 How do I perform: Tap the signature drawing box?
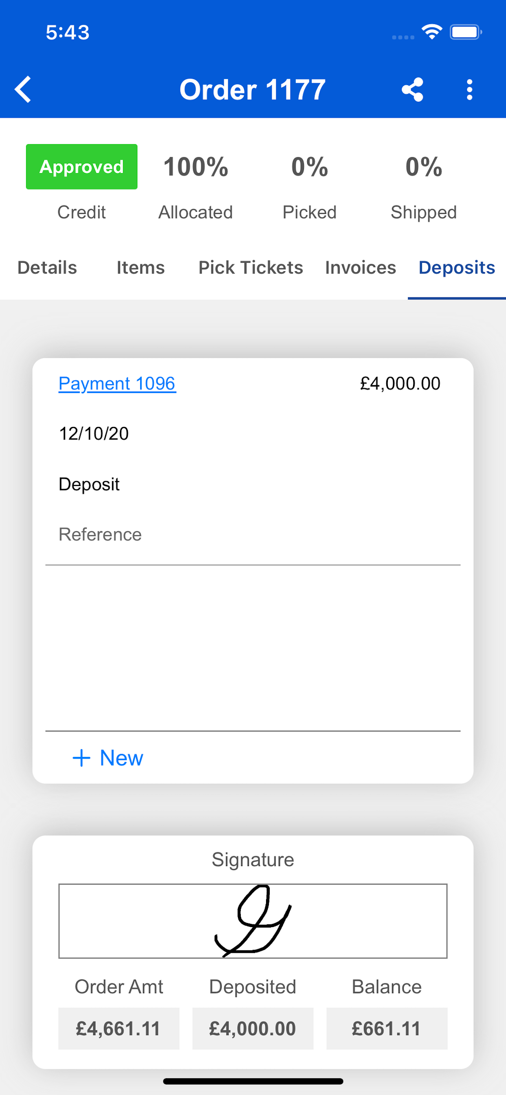(253, 921)
